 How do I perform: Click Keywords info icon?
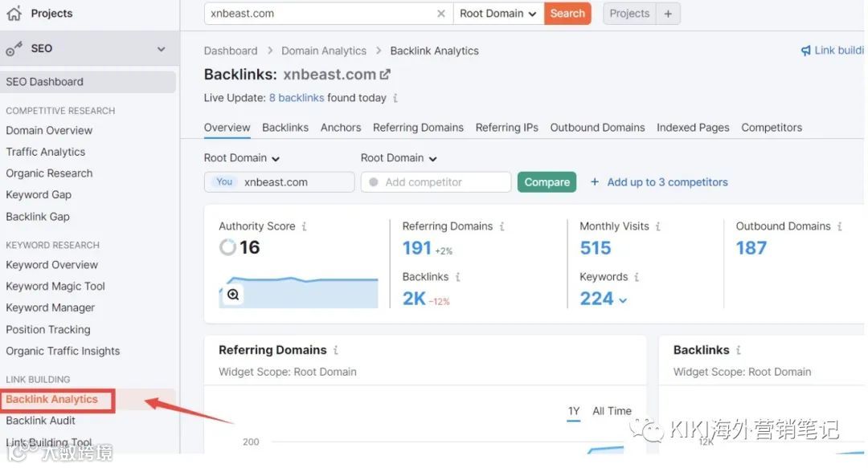[637, 277]
